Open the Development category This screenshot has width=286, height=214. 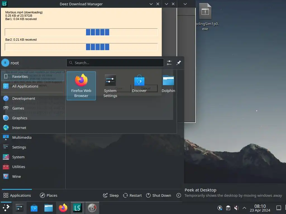(33, 98)
